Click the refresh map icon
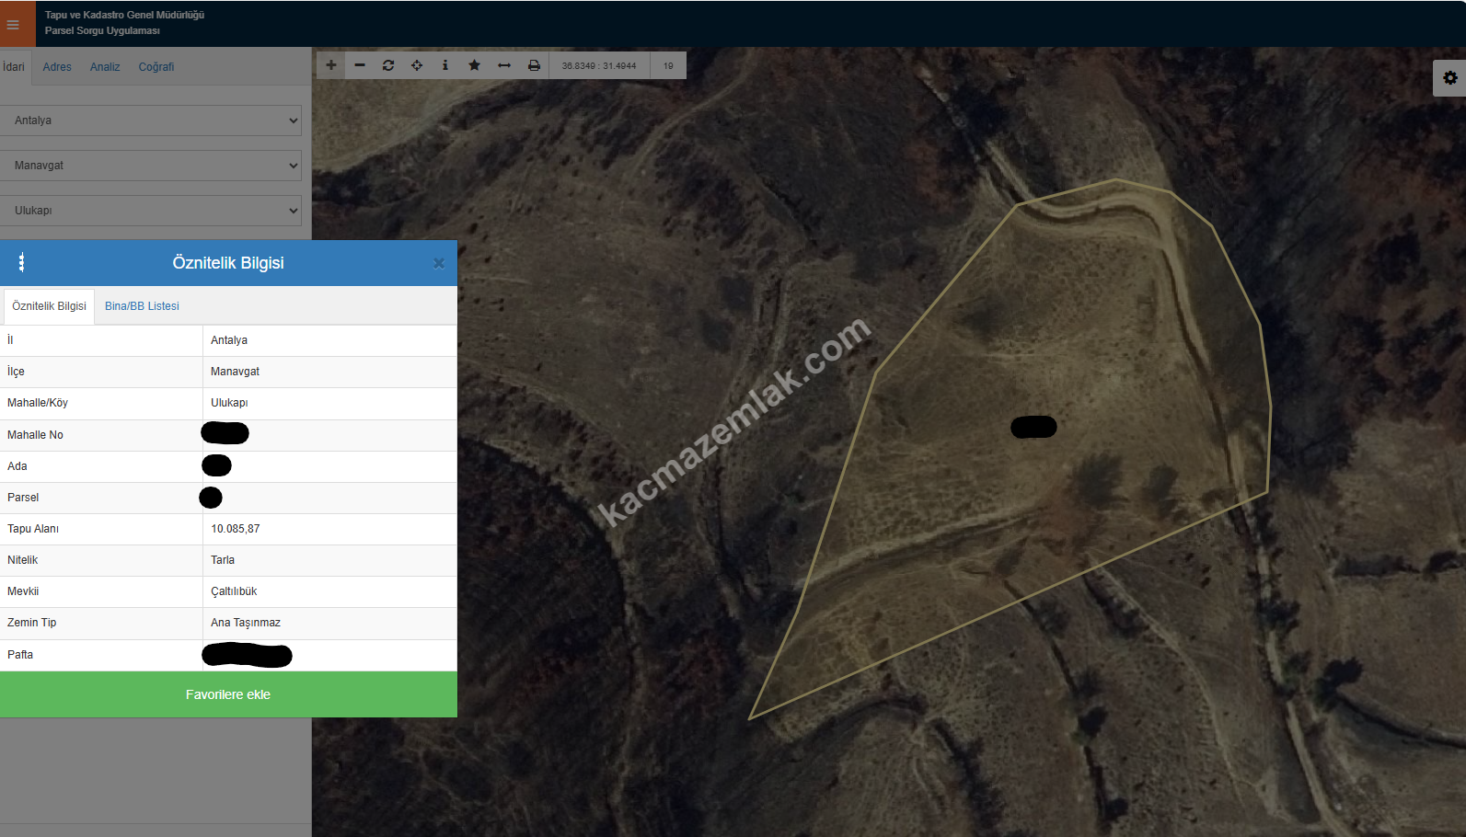The image size is (1466, 837). 388,65
